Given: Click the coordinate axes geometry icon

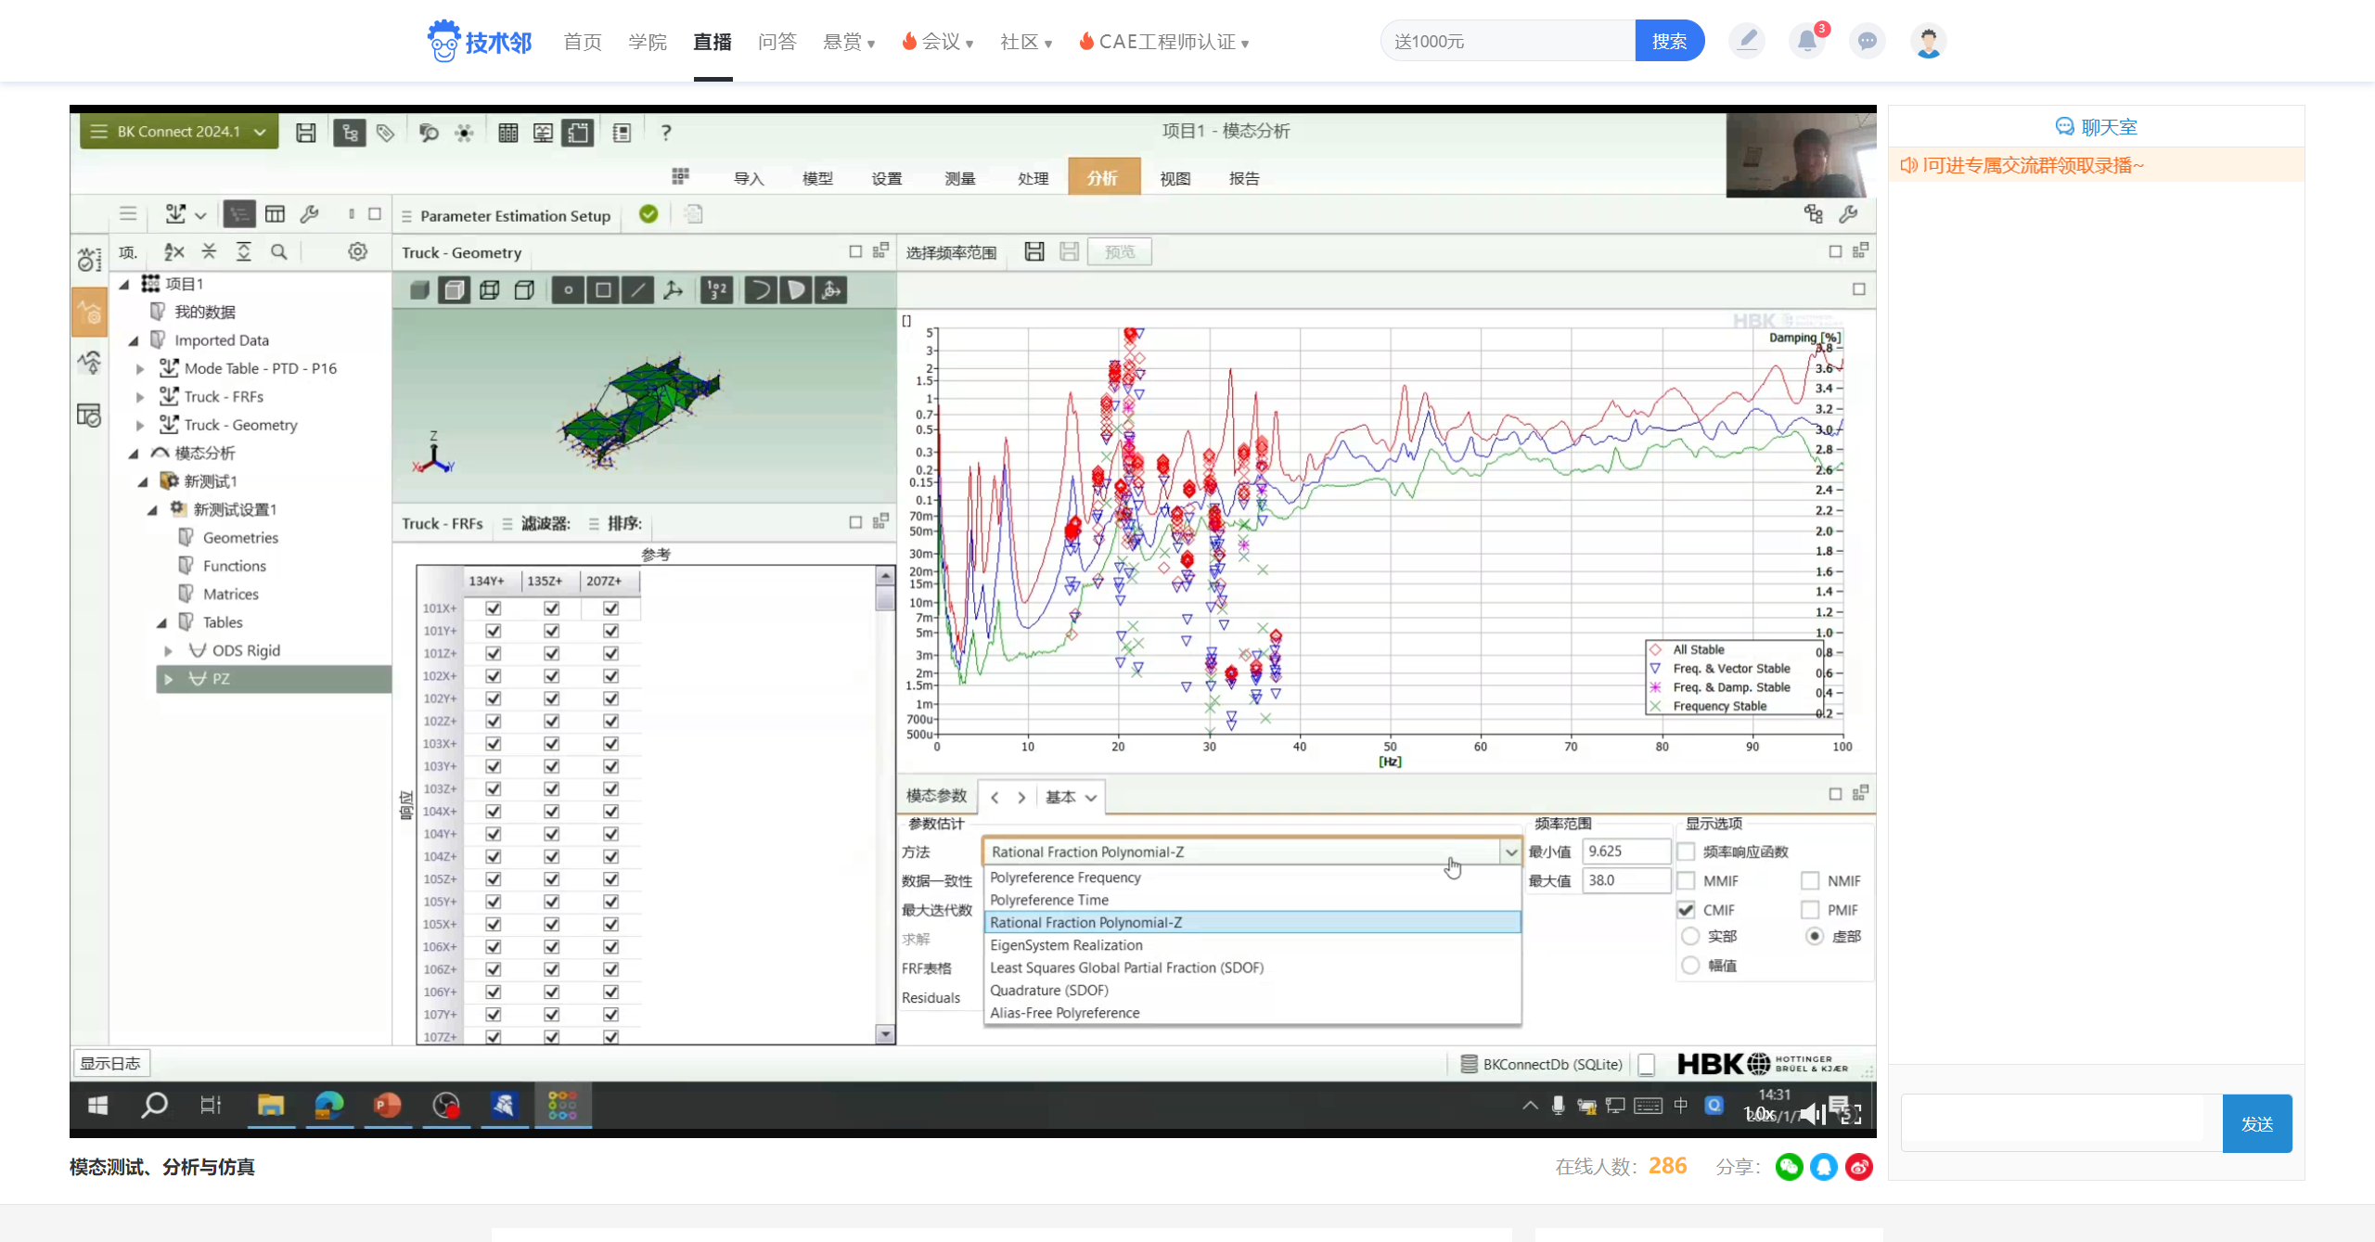Looking at the screenshot, I should tap(673, 290).
